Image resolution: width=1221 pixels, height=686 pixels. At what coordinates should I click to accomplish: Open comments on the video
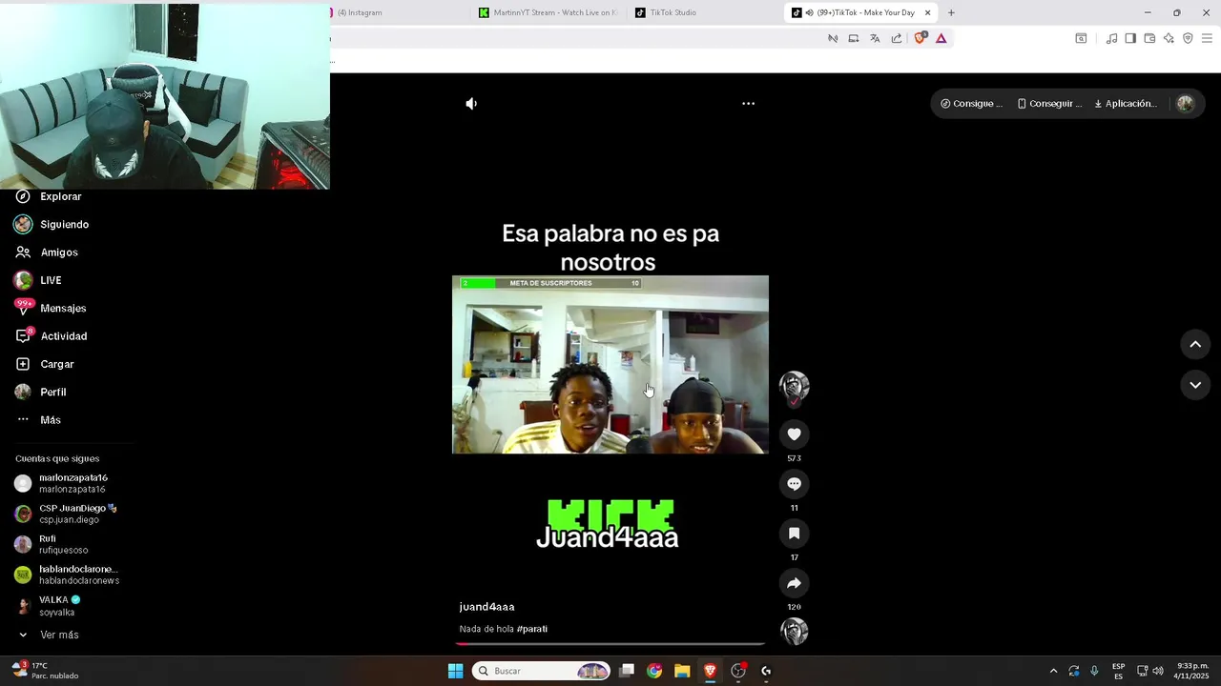[794, 484]
